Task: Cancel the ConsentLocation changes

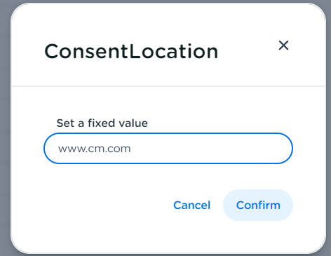Action: (191, 205)
